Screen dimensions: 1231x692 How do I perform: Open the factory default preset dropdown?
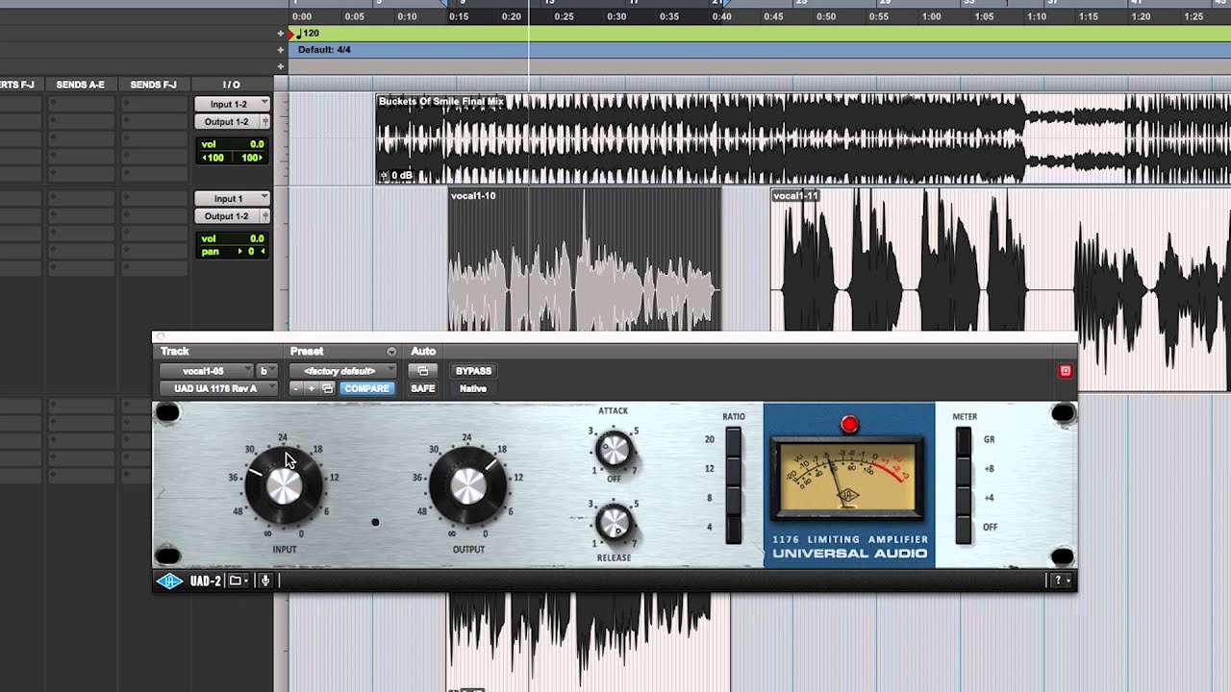[343, 371]
